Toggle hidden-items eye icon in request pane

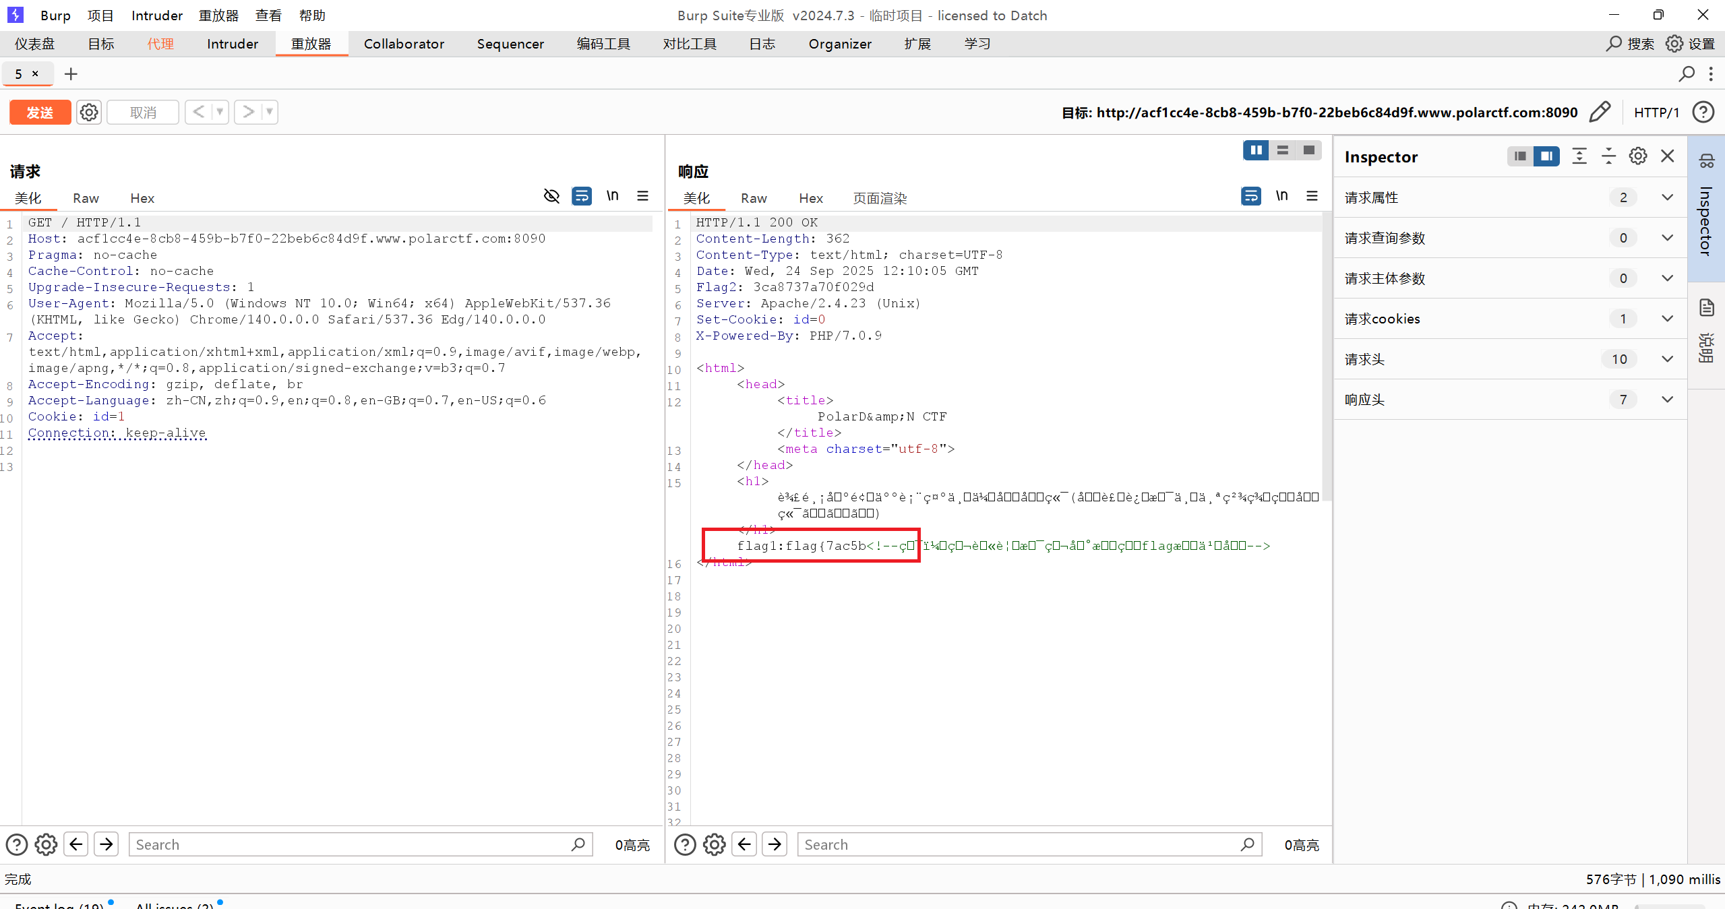(x=551, y=196)
